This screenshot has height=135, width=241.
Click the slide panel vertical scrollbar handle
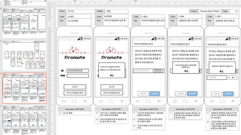coord(49,23)
